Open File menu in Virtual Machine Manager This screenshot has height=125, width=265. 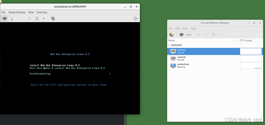170,28
